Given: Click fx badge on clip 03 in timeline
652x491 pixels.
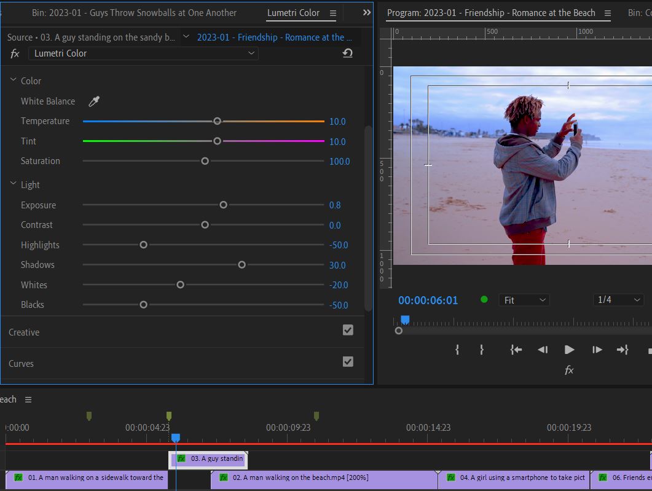Looking at the screenshot, I should 181,458.
